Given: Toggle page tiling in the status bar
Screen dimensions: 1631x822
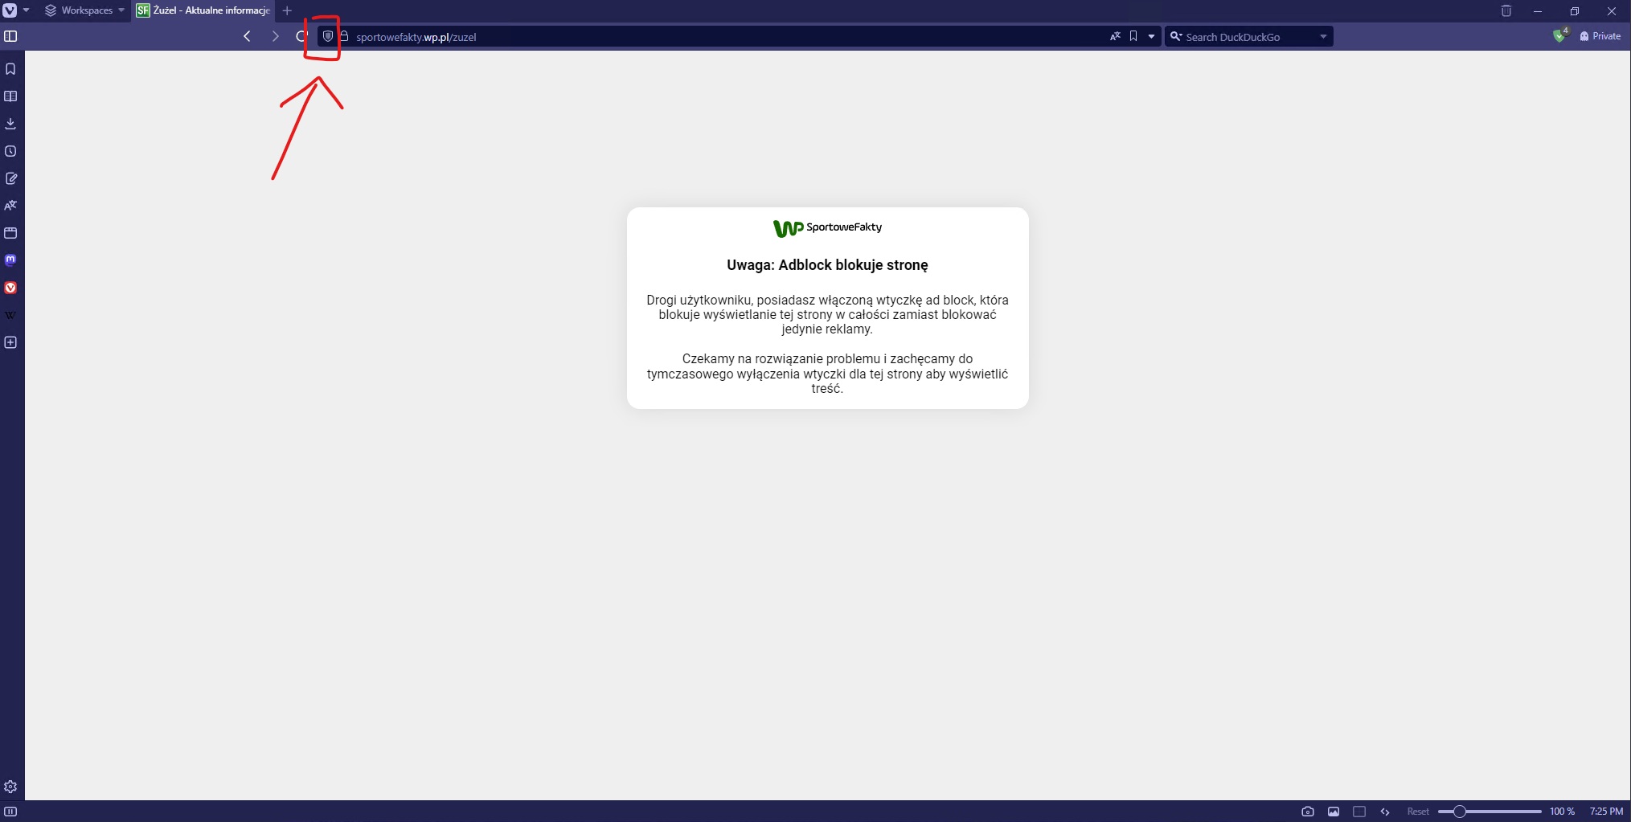Looking at the screenshot, I should coord(1359,812).
